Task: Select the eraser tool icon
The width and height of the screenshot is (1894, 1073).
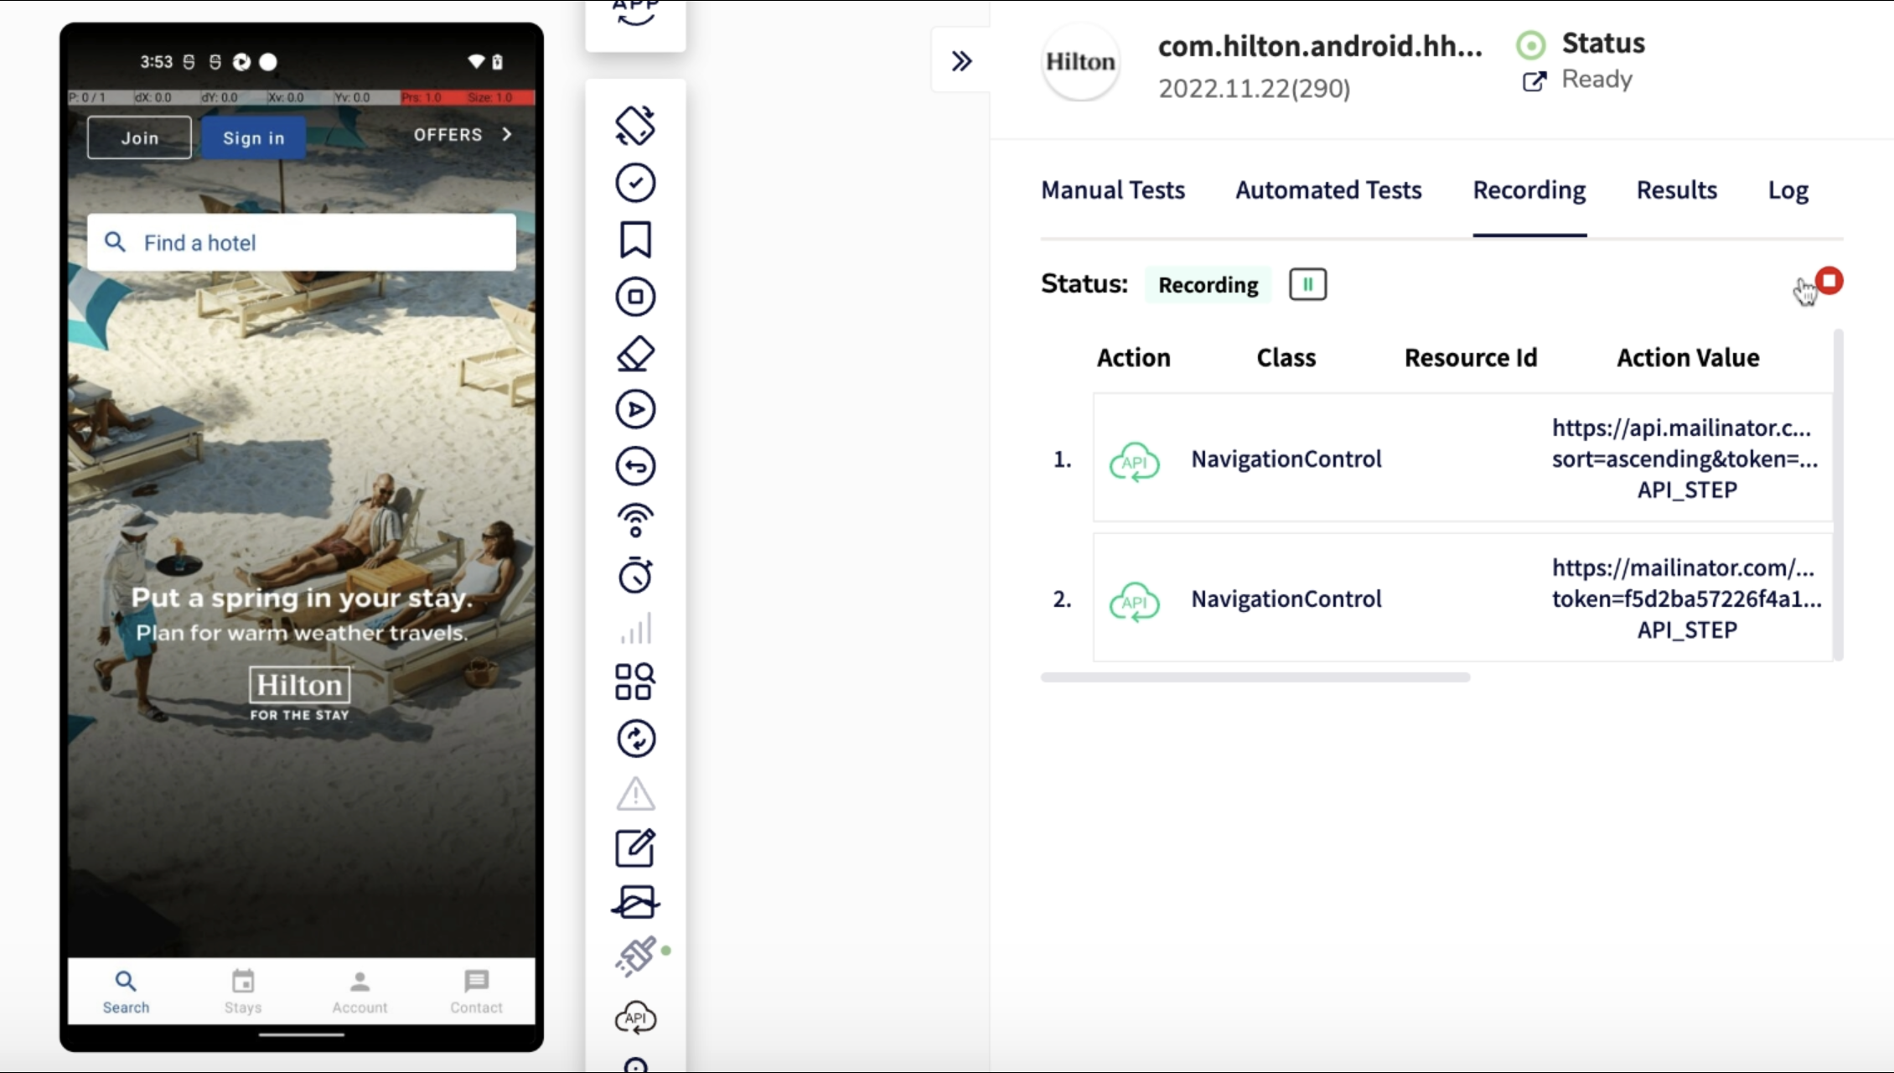Action: [x=635, y=353]
